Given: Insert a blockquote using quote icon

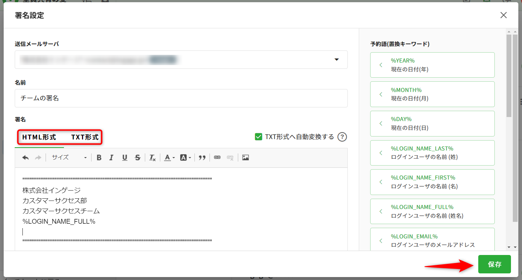Looking at the screenshot, I should 202,157.
